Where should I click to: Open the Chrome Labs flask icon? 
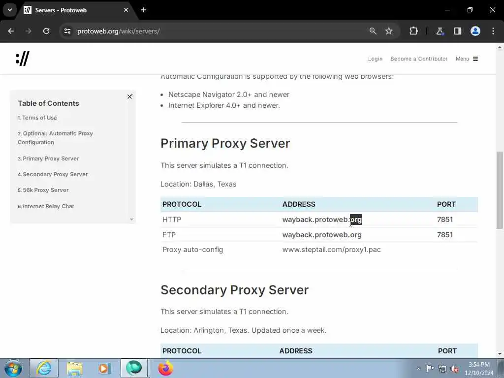[440, 31]
